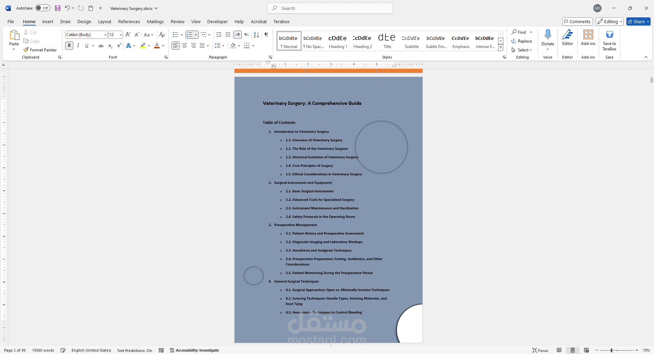Open the Insert tab
The height and width of the screenshot is (354, 654).
(48, 21)
